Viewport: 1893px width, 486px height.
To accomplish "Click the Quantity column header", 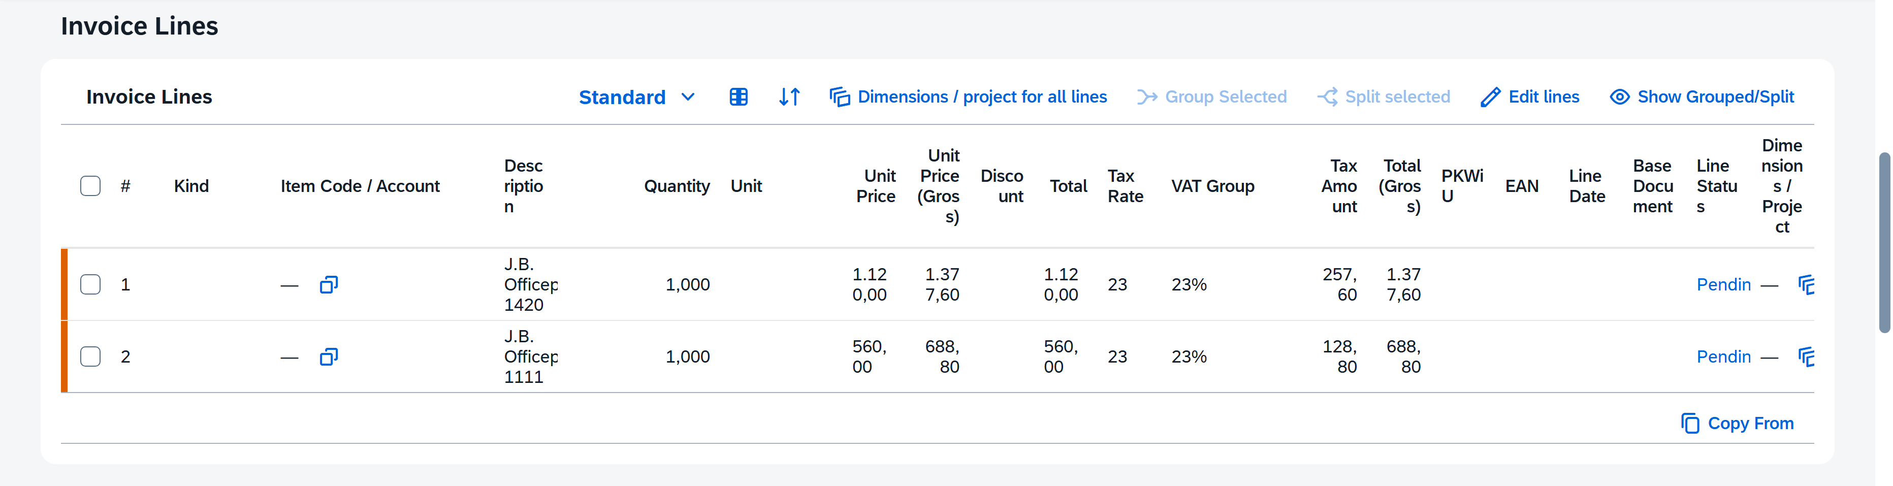I will 677,186.
